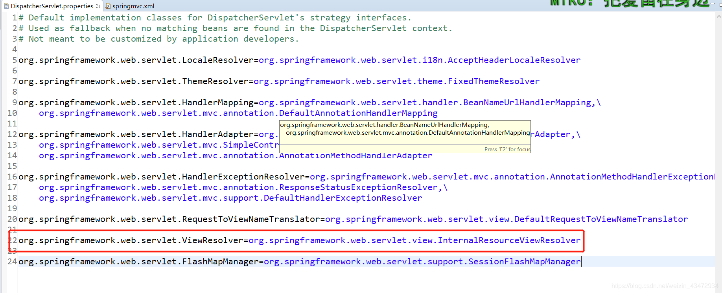Click the ViewResolver property key on line 22
The width and height of the screenshot is (722, 293).
coord(131,240)
